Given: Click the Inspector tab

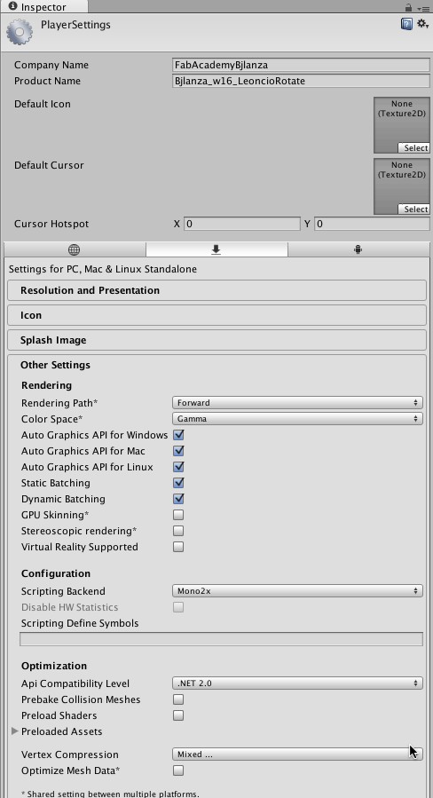Looking at the screenshot, I should [43, 6].
